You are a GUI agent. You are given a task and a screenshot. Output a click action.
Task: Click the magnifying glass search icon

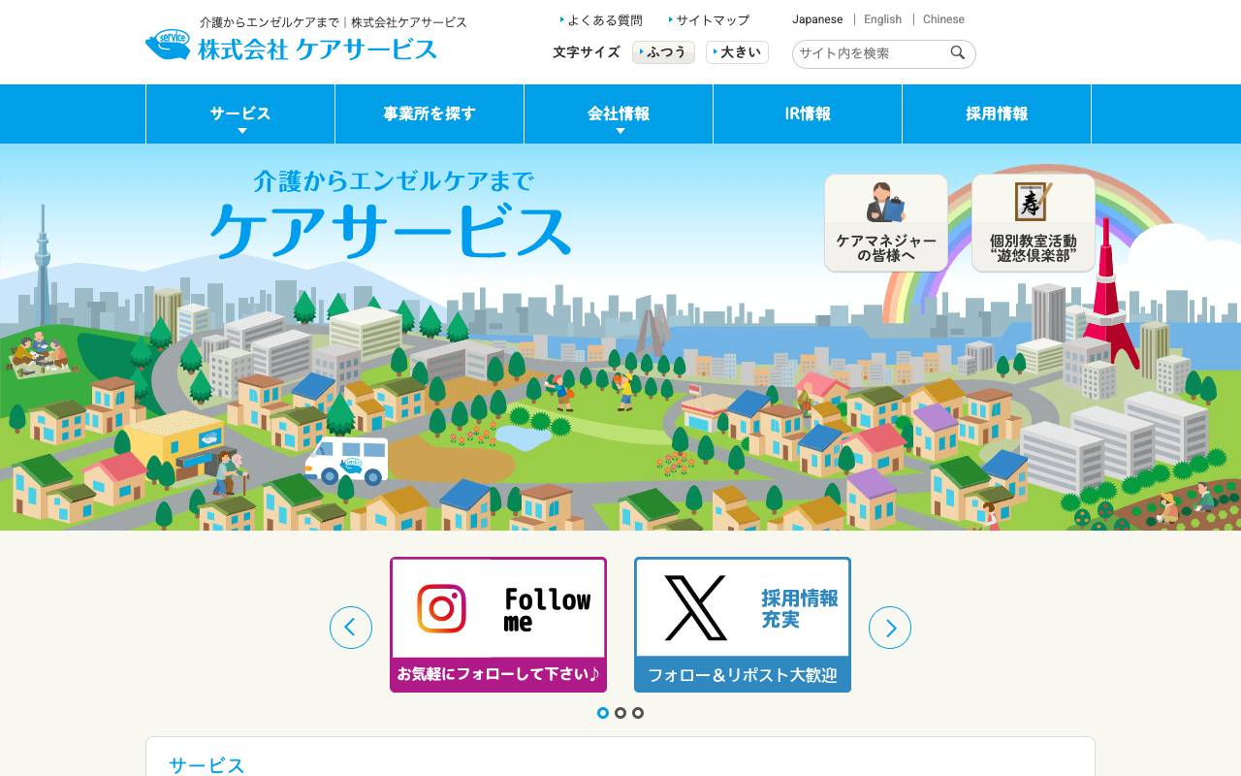[x=958, y=53]
